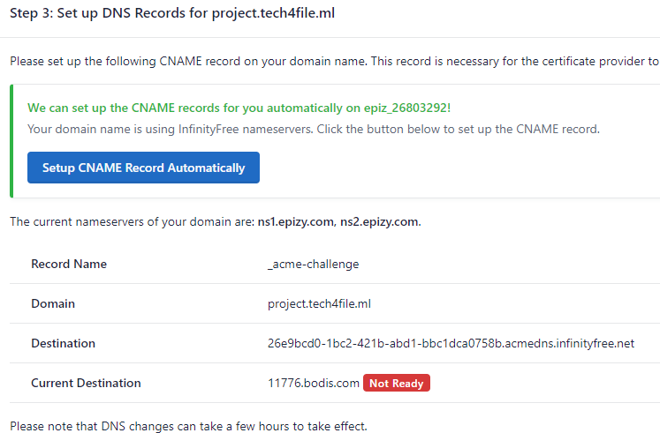Click the red Not Ready status badge
Image resolution: width=660 pixels, height=433 pixels.
(x=398, y=383)
